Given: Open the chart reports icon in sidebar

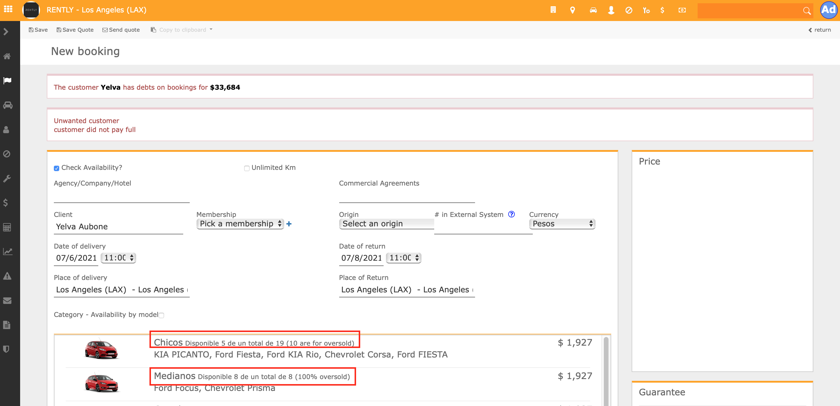Looking at the screenshot, I should (7, 252).
